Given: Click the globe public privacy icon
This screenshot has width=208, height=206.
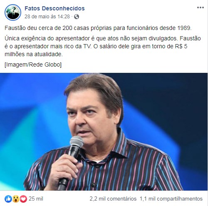Looking at the screenshot, I should click(77, 17).
